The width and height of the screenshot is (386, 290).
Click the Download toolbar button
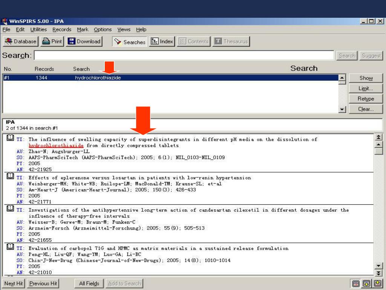pos(84,42)
